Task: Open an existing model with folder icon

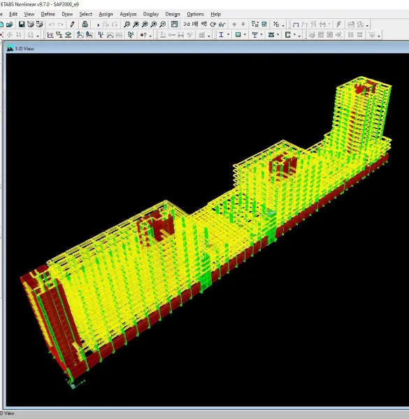Action: click(x=10, y=24)
